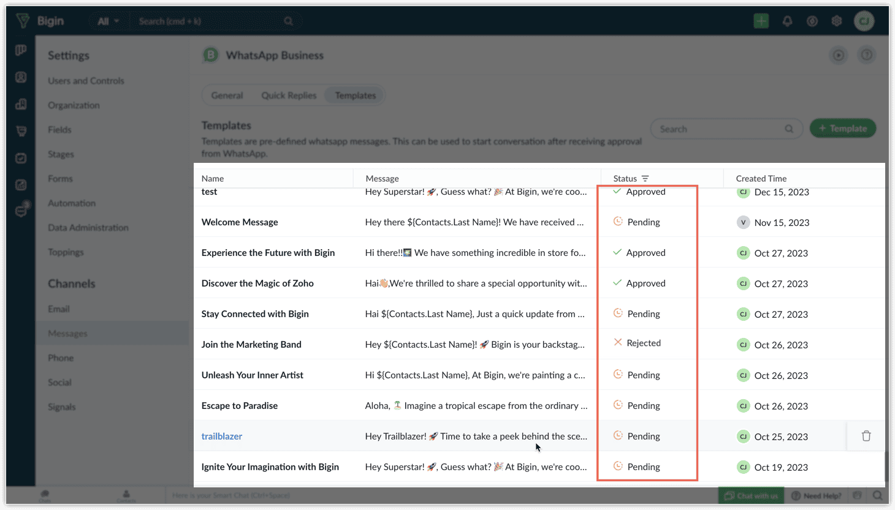This screenshot has width=895, height=510.
Task: Switch to the Quick Replies tab
Action: tap(289, 96)
